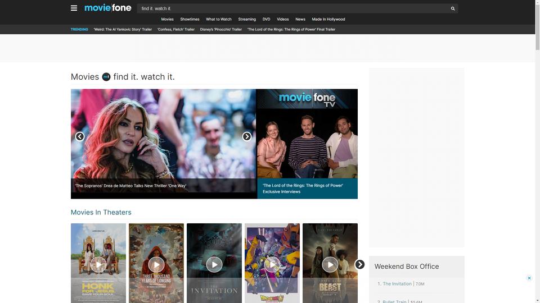
Task: Open Rings of Power Exclusive Interviews link
Action: pyautogui.click(x=303, y=189)
